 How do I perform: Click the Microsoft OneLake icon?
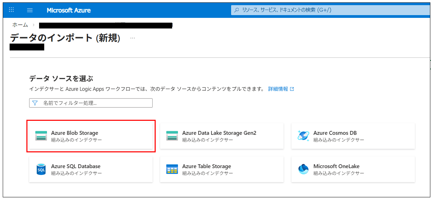coord(303,169)
